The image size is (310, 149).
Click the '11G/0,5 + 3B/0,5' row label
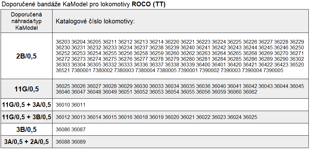pos(26,117)
